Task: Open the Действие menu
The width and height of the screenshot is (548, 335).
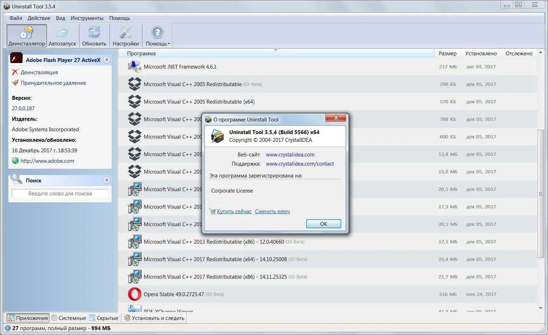Action: [39, 18]
